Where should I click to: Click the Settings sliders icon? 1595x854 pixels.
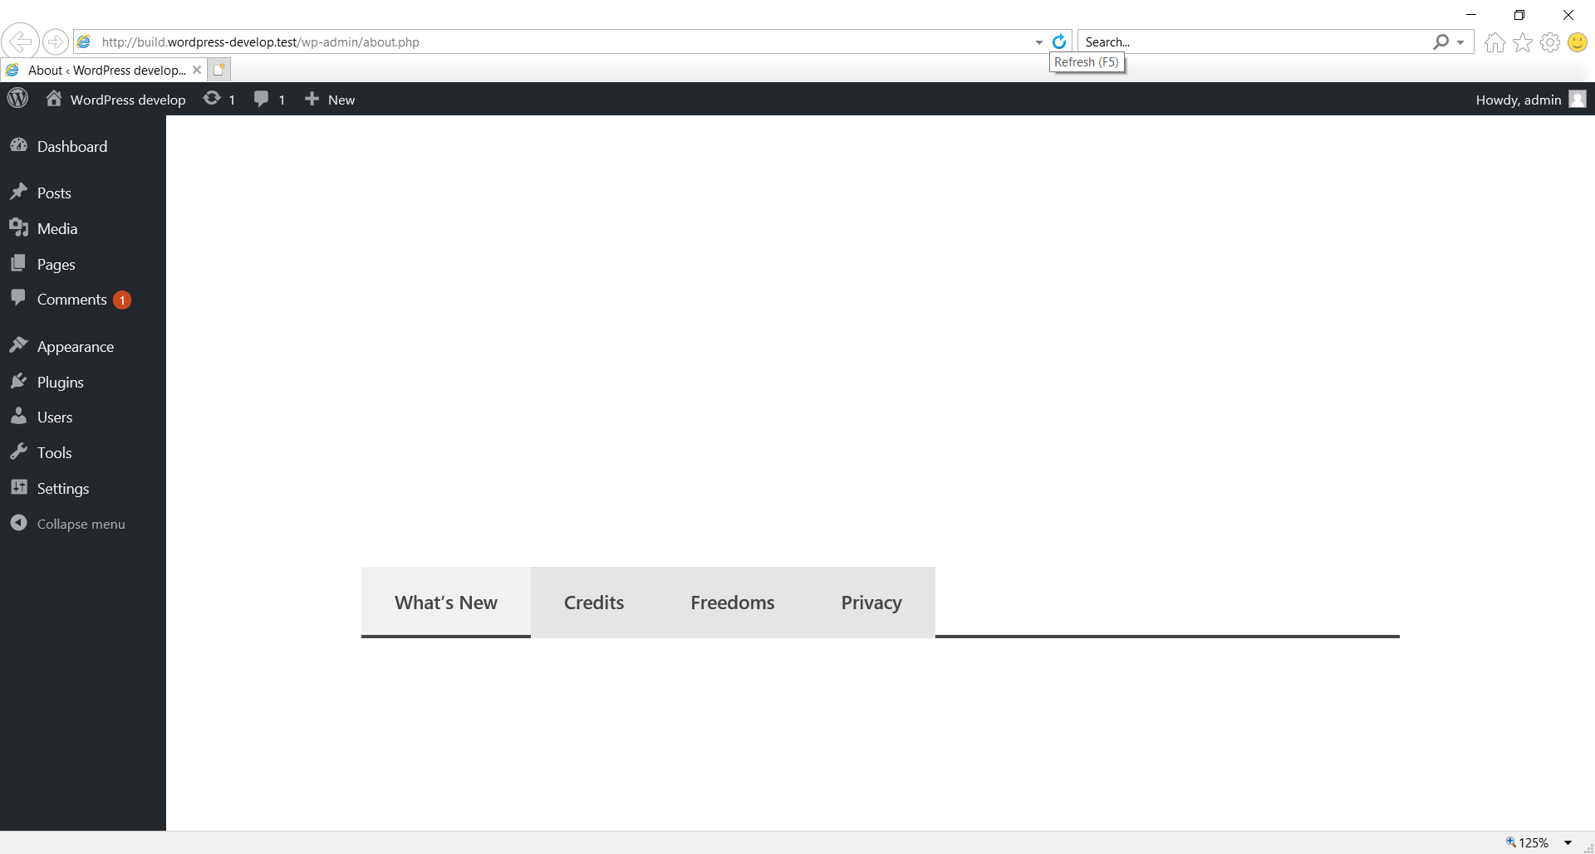[x=18, y=488]
